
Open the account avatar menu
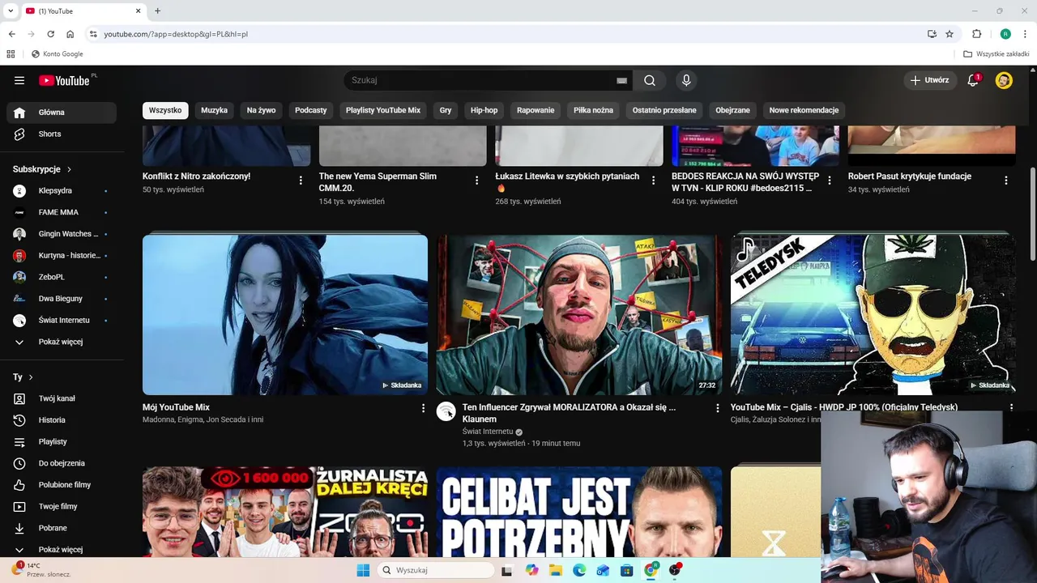[x=1004, y=80]
